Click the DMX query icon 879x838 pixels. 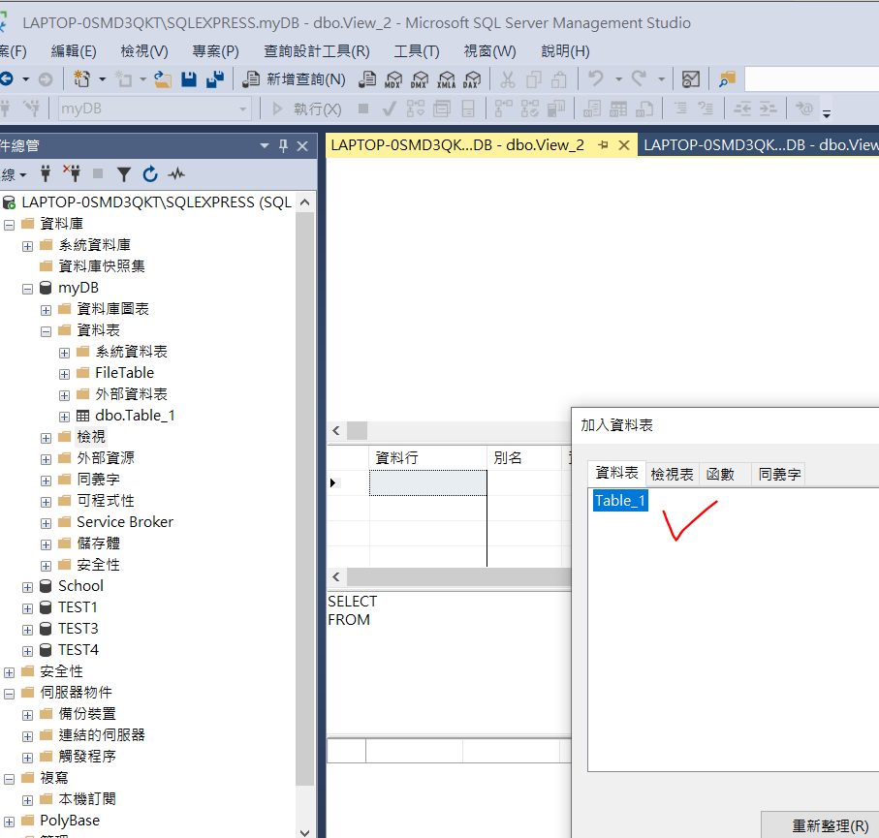(420, 79)
